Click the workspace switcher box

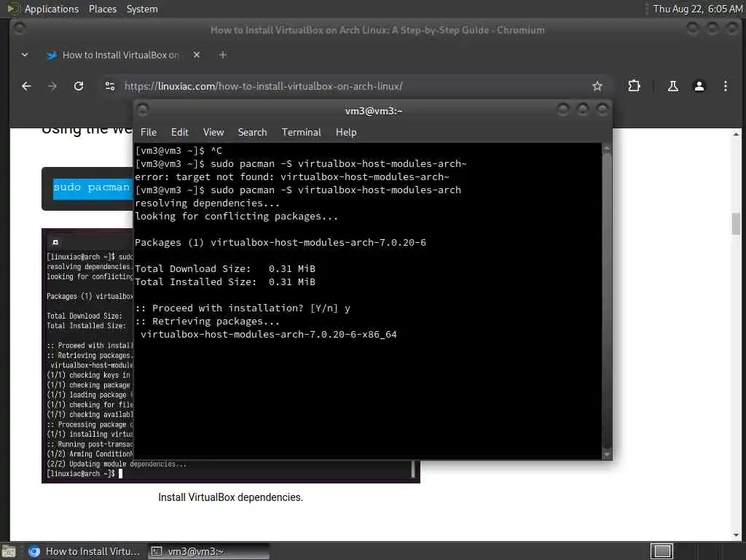pos(661,551)
